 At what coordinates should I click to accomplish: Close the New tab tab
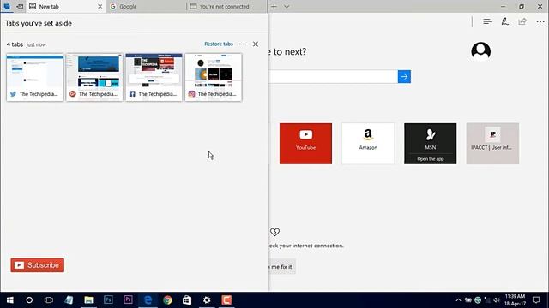click(x=100, y=6)
